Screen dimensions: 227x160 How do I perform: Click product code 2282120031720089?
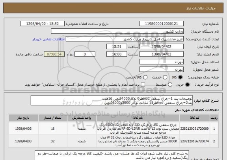point(195,129)
